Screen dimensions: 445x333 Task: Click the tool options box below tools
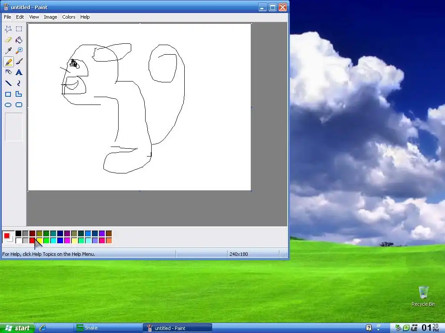(14, 127)
